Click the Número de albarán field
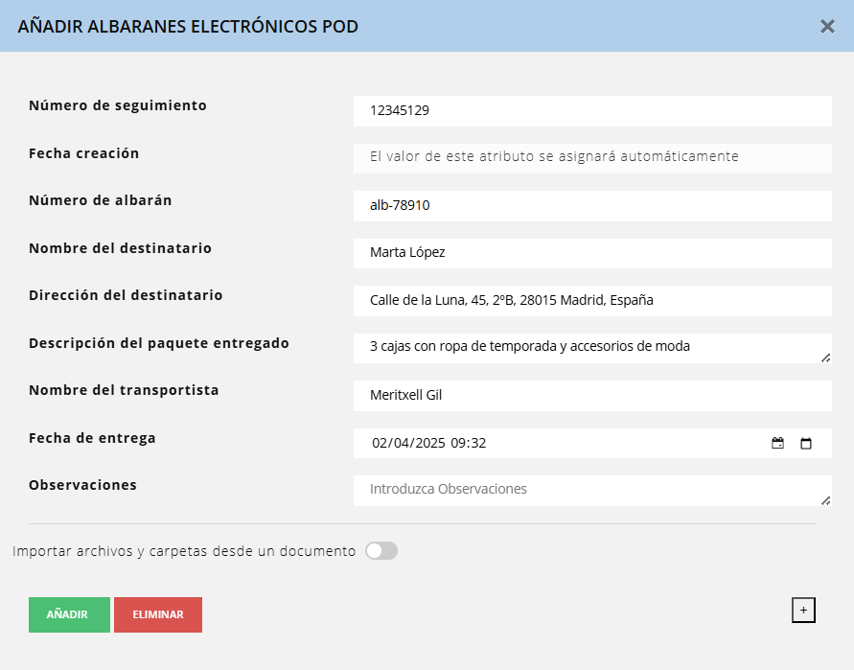Viewport: 854px width, 670px height. pos(591,205)
